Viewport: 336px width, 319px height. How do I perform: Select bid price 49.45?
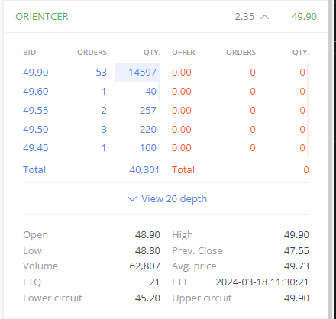(35, 148)
